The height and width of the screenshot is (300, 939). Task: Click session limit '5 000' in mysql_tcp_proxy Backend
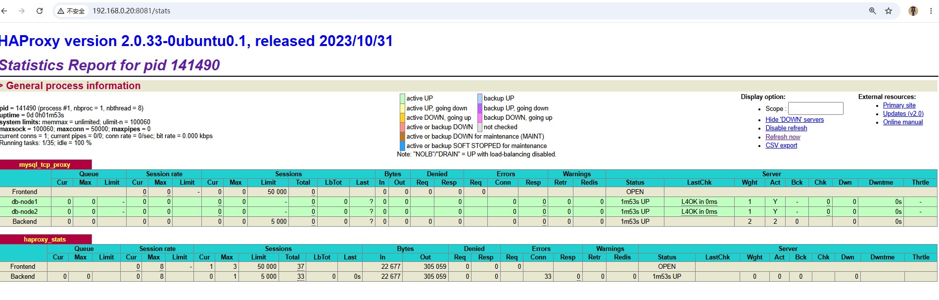pos(279,222)
